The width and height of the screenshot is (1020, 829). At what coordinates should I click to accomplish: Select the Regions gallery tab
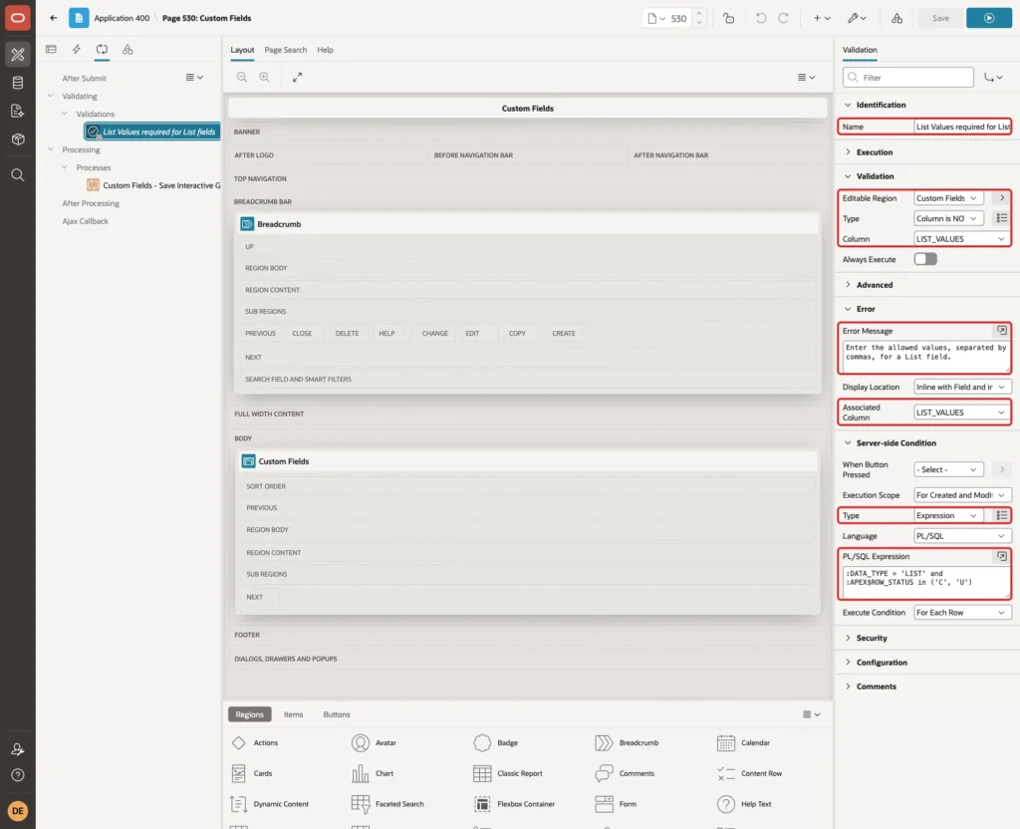249,714
